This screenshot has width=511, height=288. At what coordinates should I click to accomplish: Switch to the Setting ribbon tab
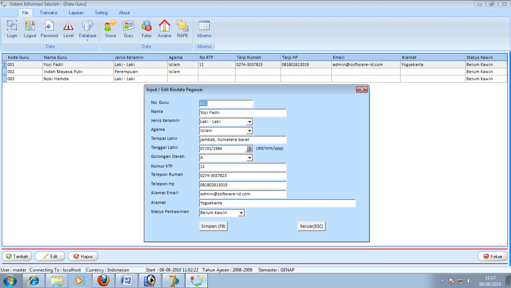[x=101, y=13]
